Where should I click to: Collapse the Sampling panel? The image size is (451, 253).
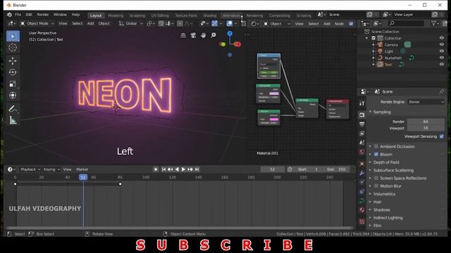point(382,112)
